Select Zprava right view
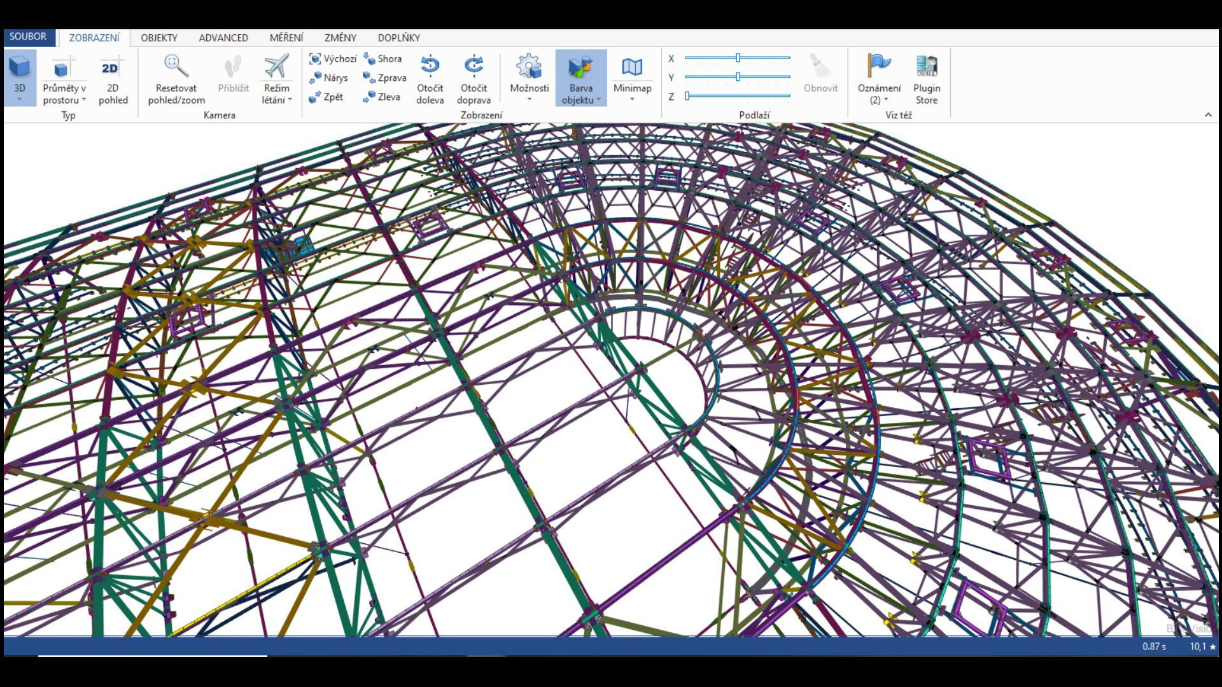 384,78
